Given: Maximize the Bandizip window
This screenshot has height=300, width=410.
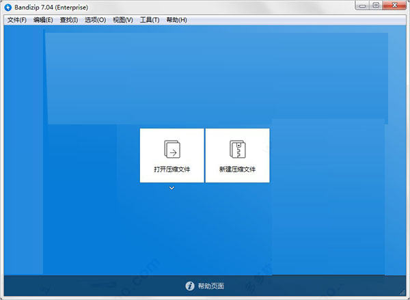Looking at the screenshot, I should click(376, 5).
